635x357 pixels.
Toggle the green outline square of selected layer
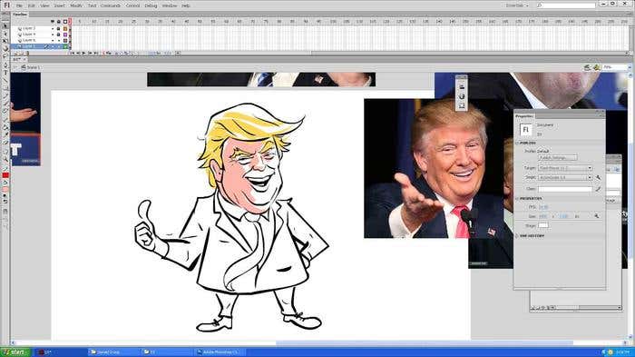point(65,46)
